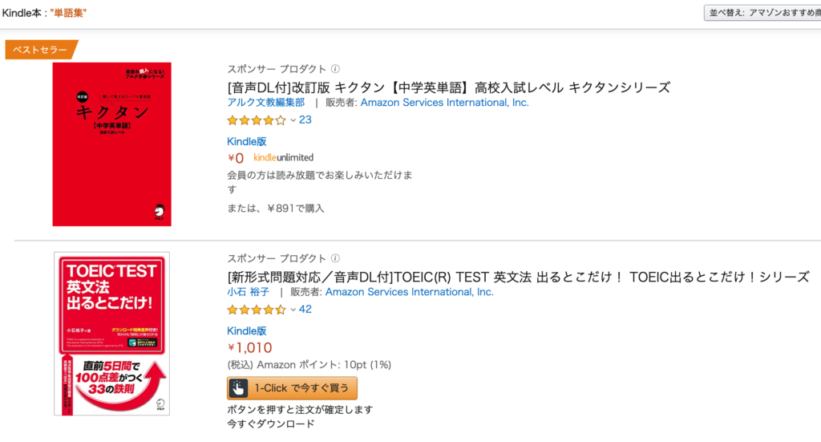
Task: Open 23 reviews count link
Action: 305,120
